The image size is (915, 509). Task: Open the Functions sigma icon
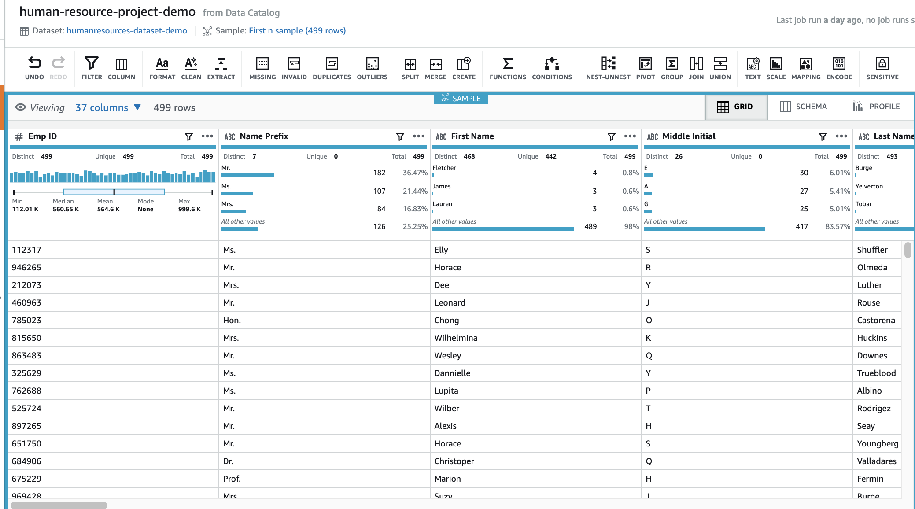(507, 64)
